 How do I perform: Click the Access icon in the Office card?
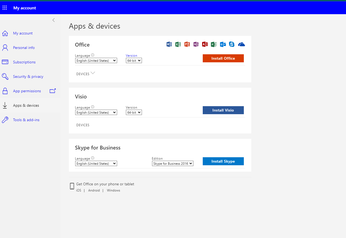(x=205, y=44)
